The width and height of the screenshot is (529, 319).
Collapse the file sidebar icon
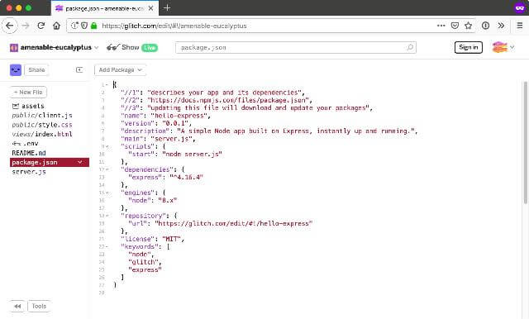[x=79, y=69]
